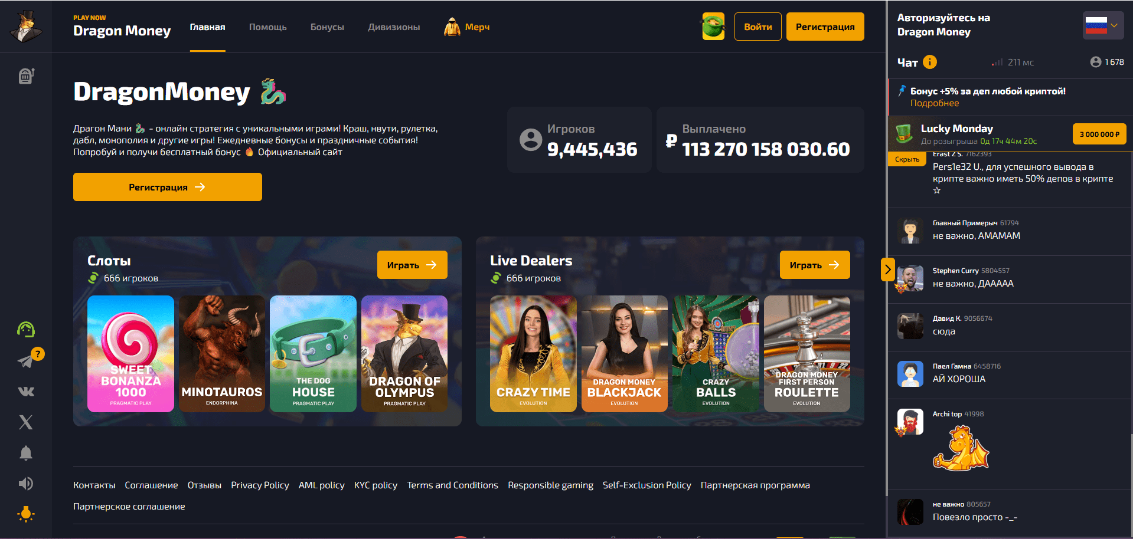Click the header Регистрация button

825,27
